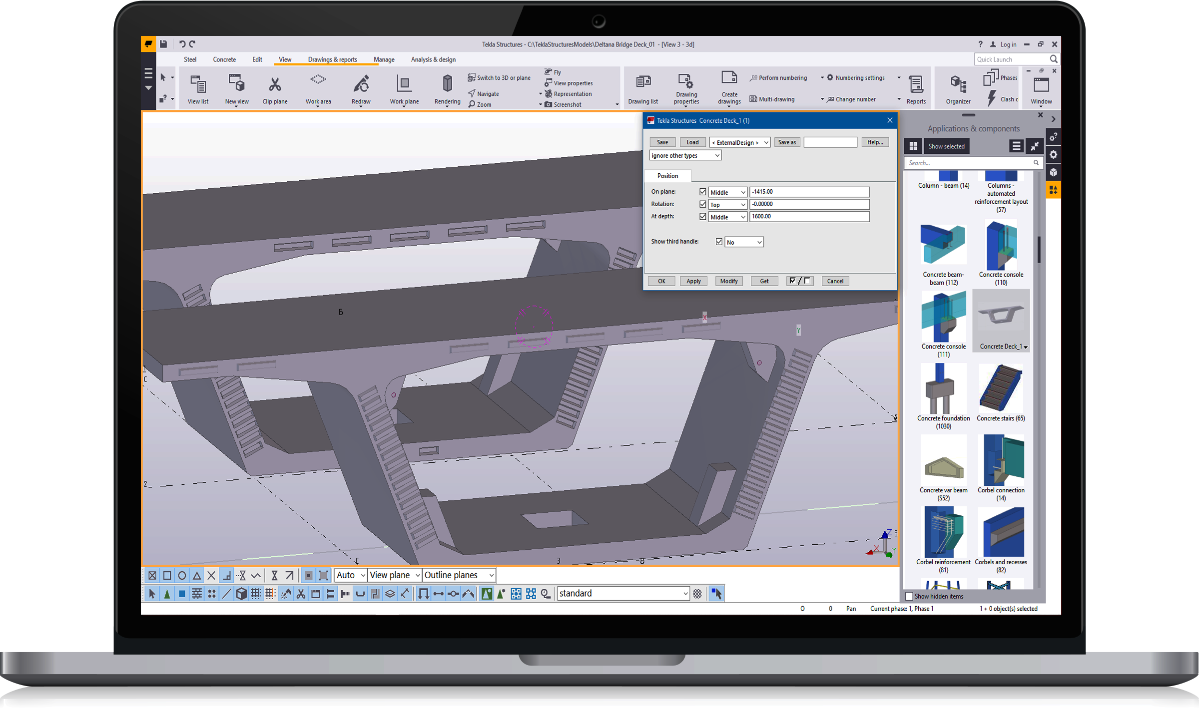
Task: Toggle the On plane checkbox
Action: (703, 192)
